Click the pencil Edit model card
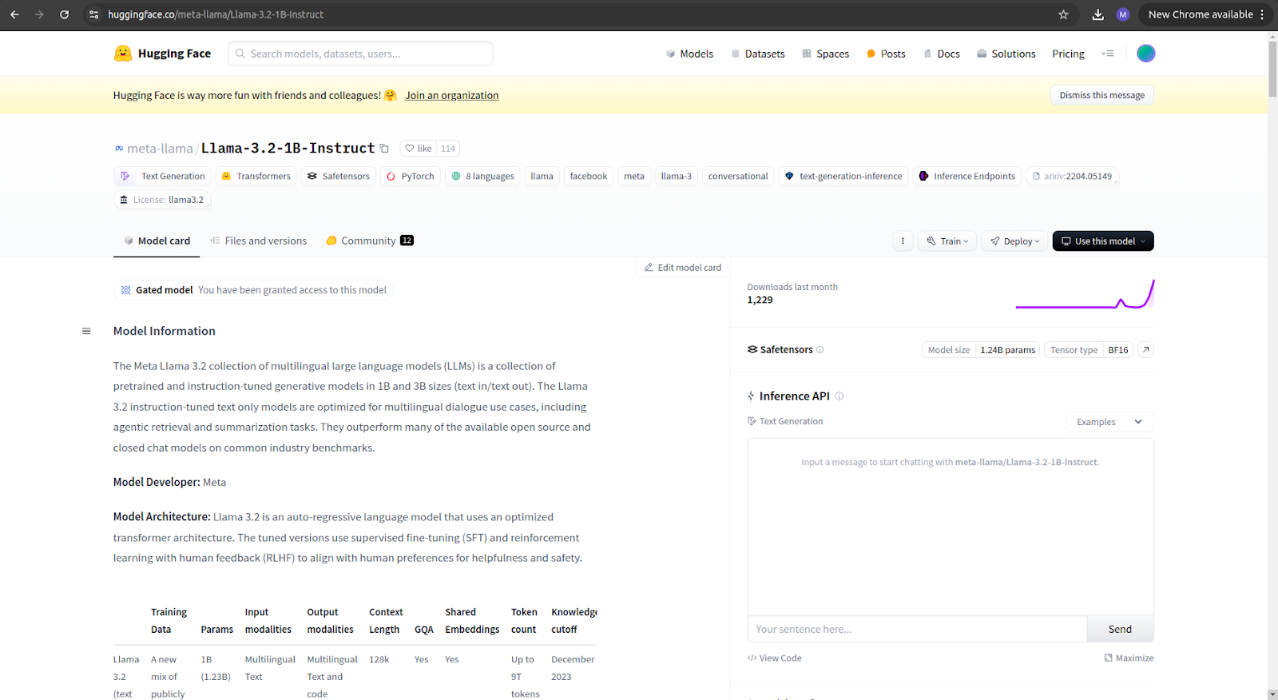 [x=683, y=268]
